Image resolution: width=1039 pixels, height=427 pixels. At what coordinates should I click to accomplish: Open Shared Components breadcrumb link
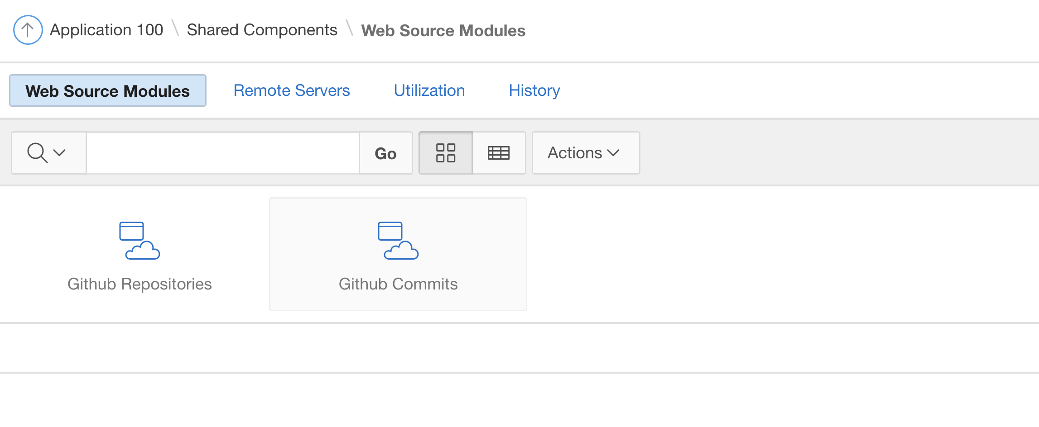[262, 30]
